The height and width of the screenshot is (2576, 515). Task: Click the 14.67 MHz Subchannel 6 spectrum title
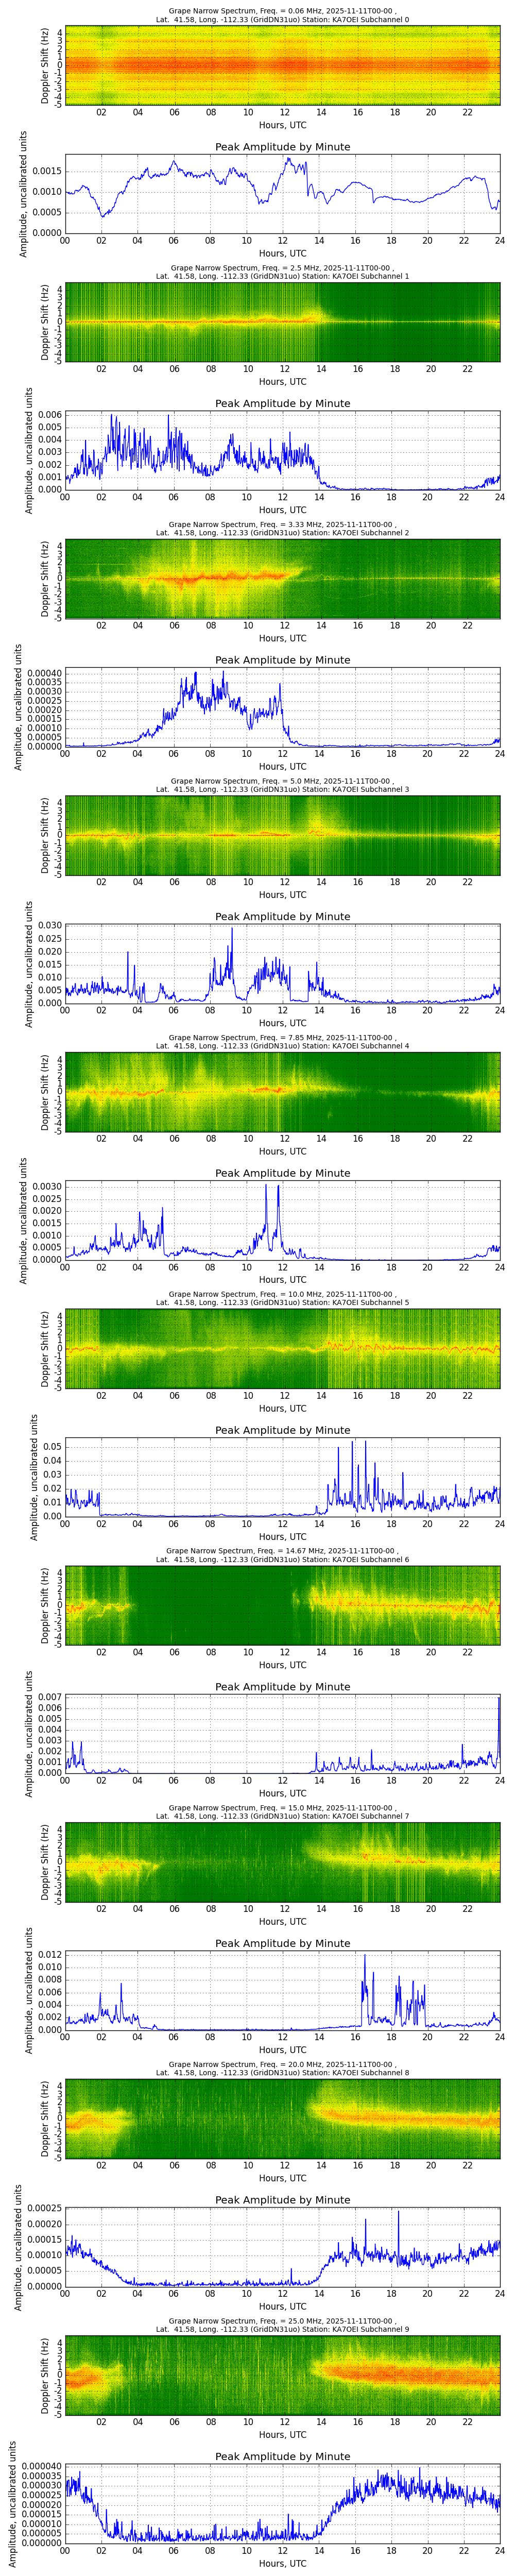(282, 1555)
